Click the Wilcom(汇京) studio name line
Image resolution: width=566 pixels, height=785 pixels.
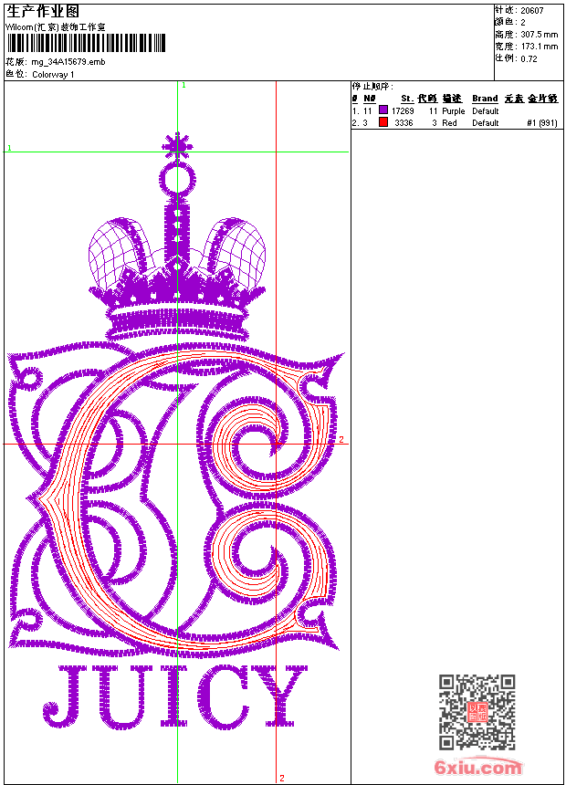click(x=56, y=27)
